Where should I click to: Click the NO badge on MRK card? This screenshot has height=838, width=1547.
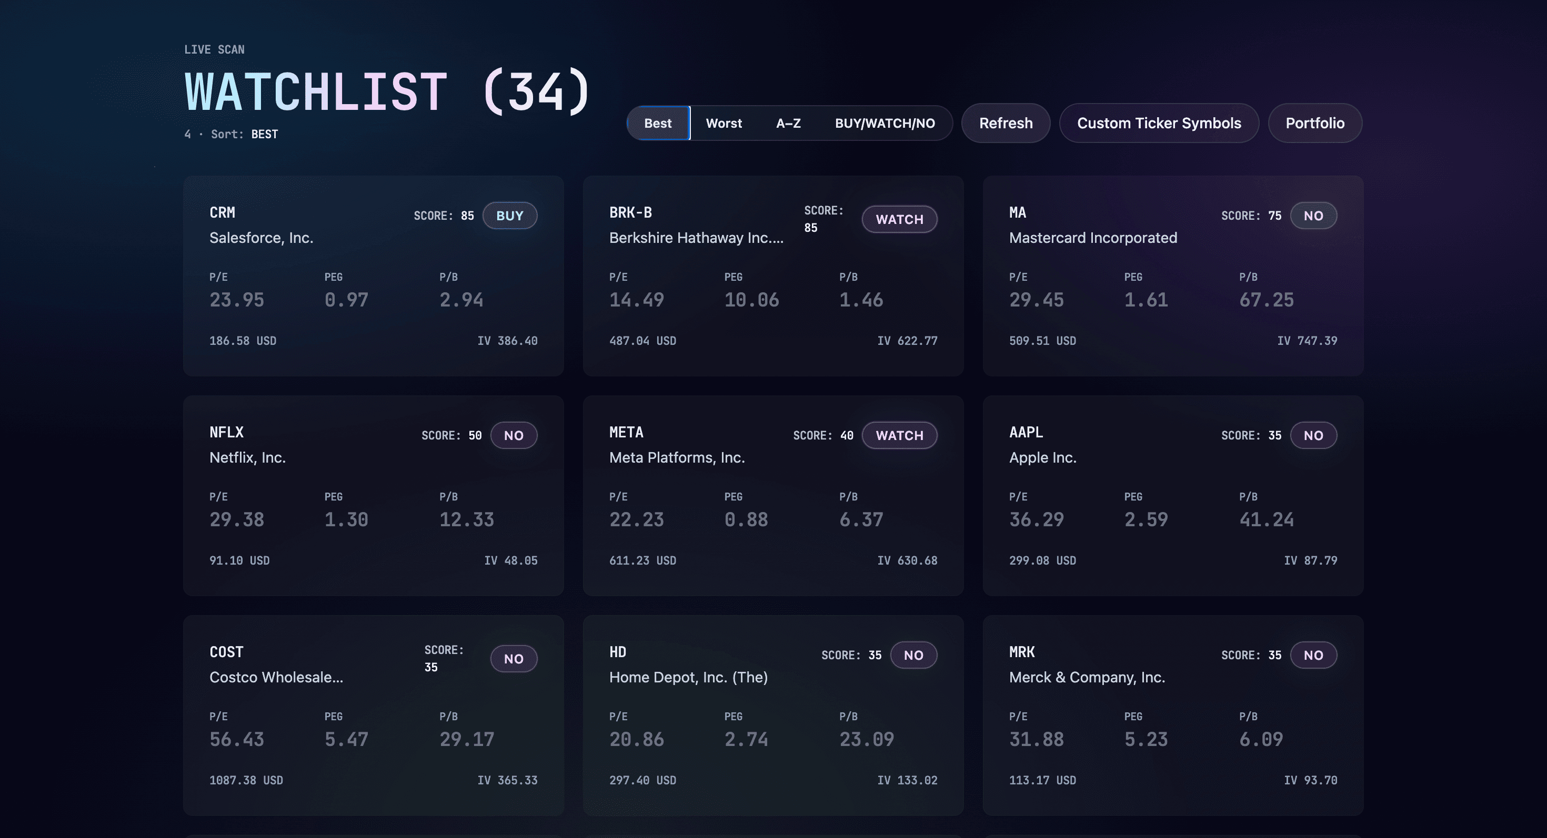pos(1313,655)
